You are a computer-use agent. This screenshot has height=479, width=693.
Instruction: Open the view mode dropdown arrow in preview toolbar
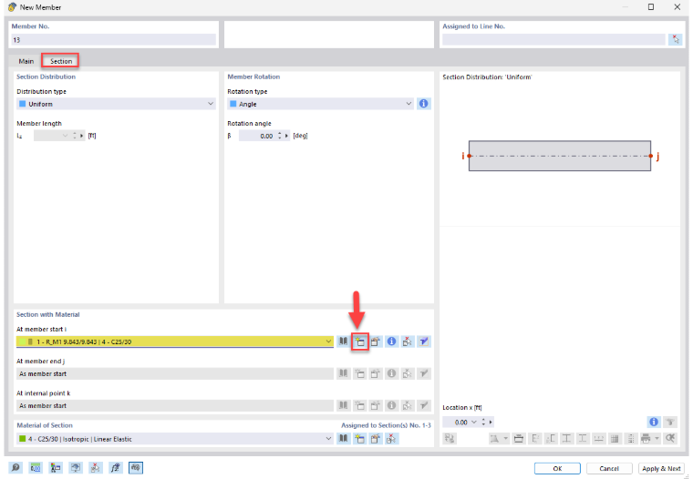click(x=505, y=438)
